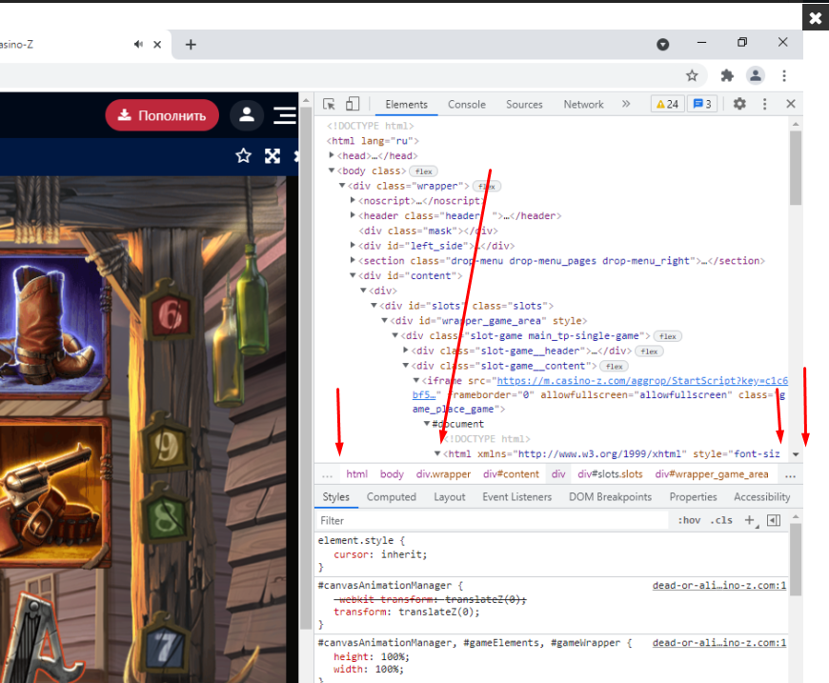Open DevTools settings gear
829x683 pixels.
coord(738,104)
